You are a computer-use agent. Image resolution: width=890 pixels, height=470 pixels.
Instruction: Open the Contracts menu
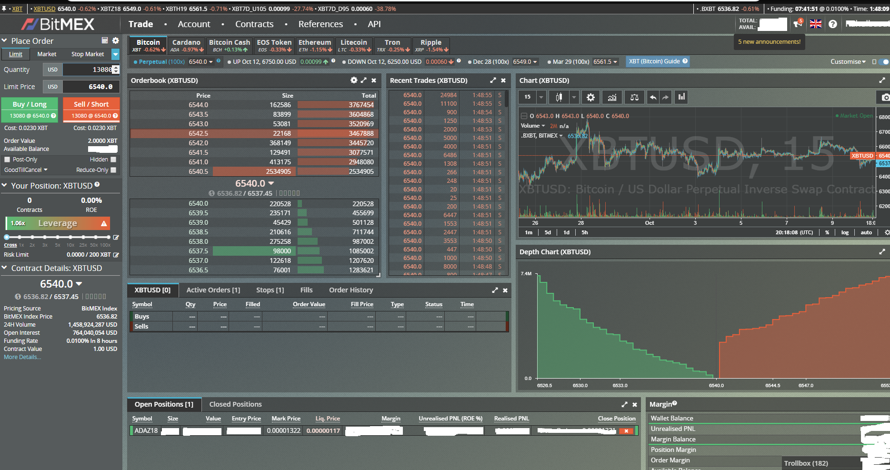(254, 24)
